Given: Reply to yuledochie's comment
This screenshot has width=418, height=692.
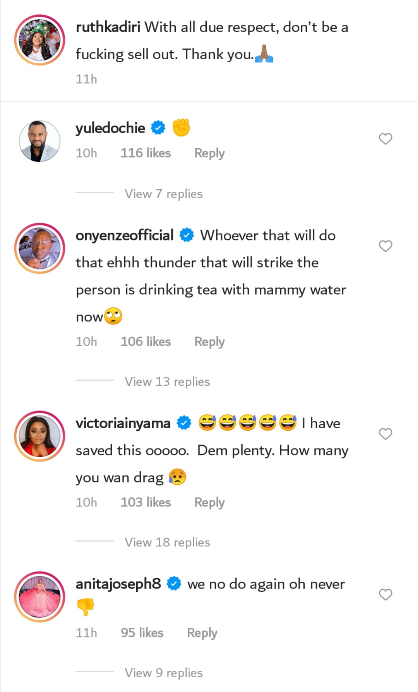Looking at the screenshot, I should click(209, 153).
